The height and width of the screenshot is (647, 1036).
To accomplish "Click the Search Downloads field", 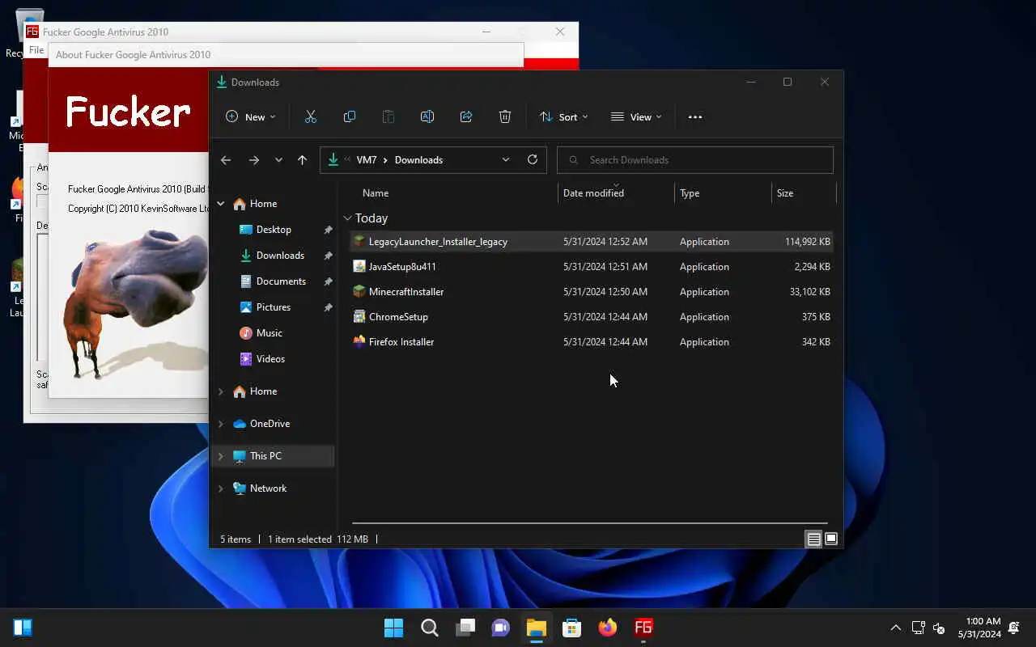I will [695, 160].
